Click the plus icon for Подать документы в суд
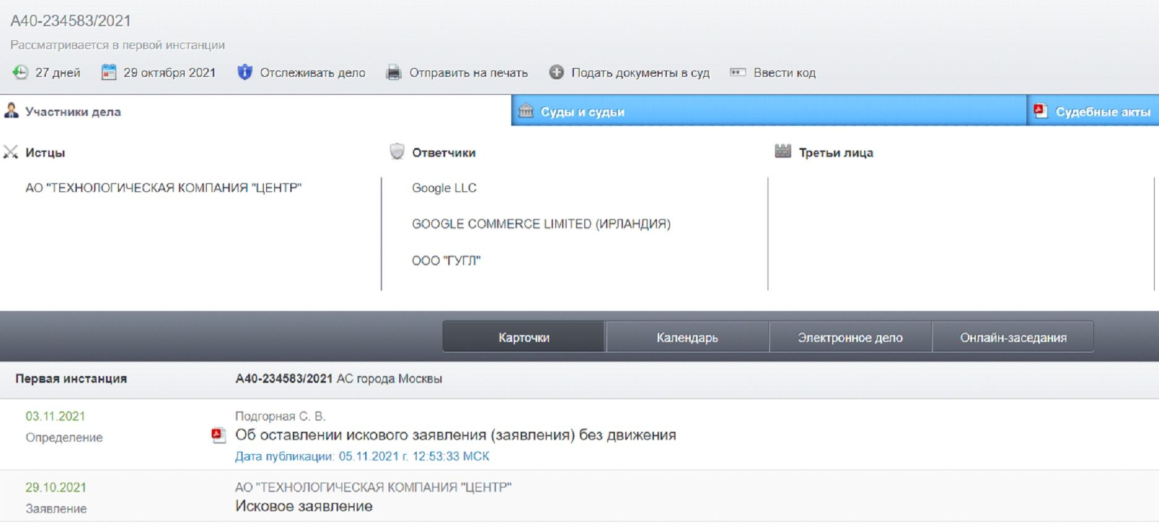The width and height of the screenshot is (1159, 526). 557,72
